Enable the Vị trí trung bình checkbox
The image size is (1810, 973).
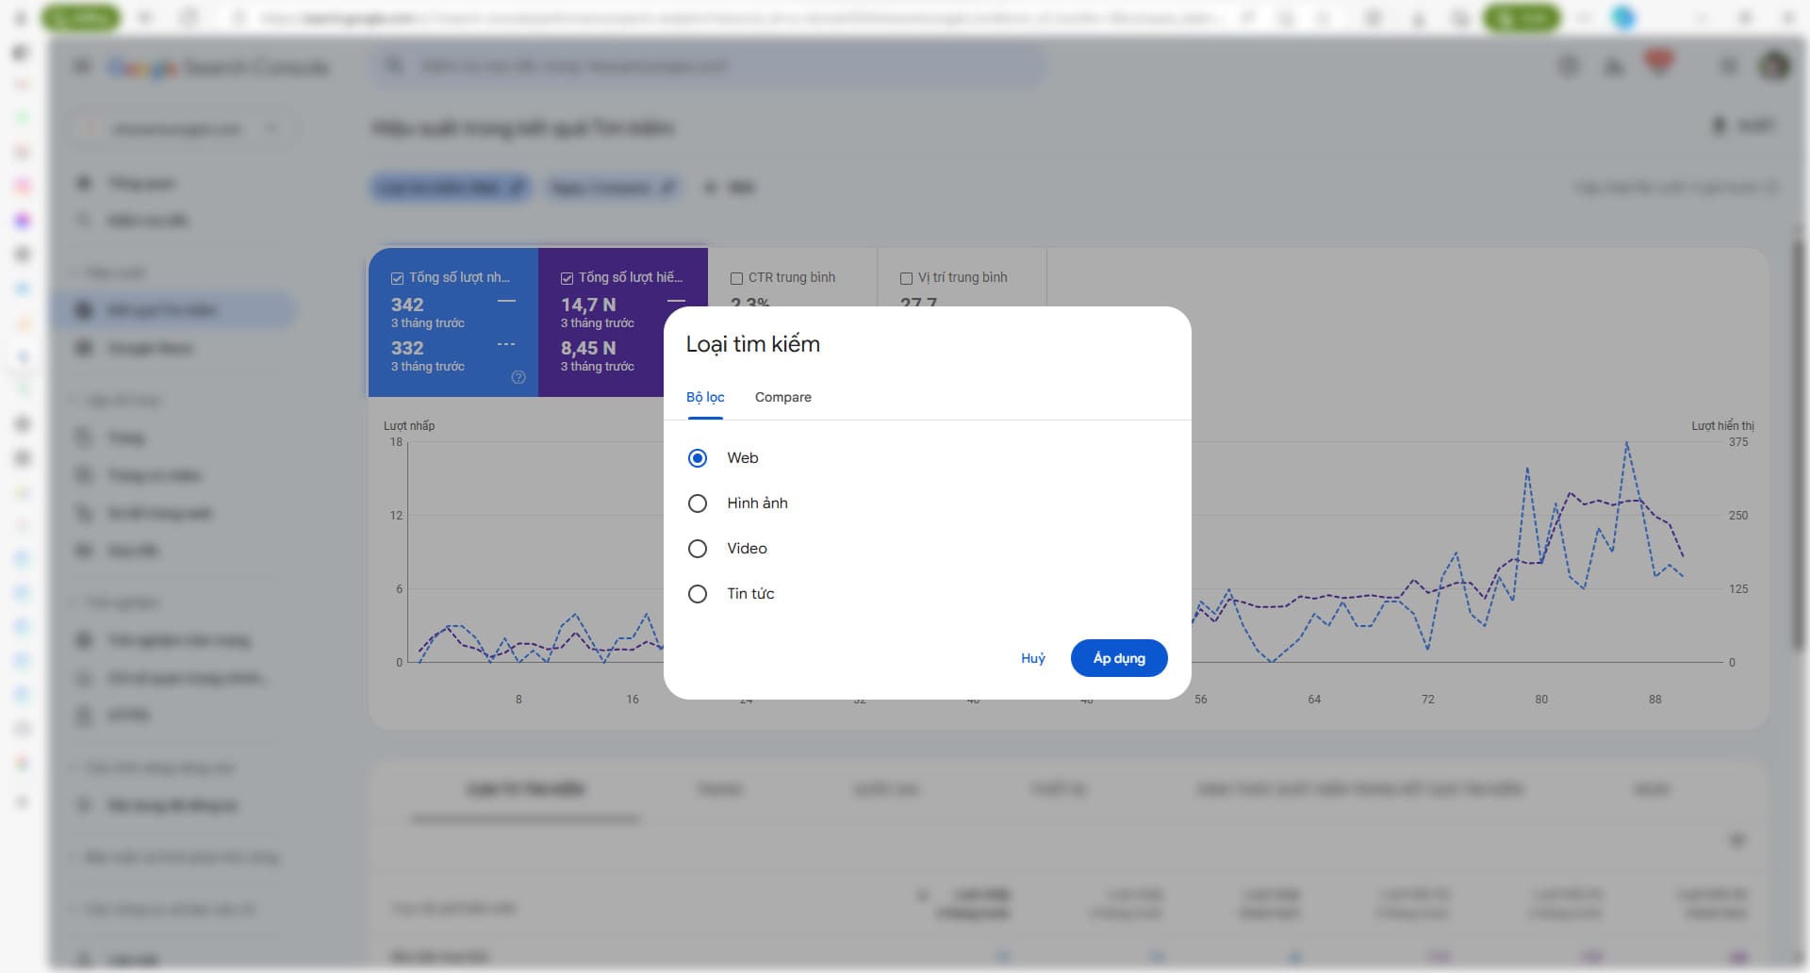tap(906, 278)
